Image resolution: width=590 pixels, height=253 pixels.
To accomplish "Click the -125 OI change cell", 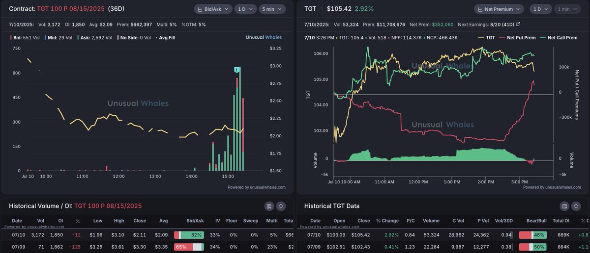I will [76, 247].
